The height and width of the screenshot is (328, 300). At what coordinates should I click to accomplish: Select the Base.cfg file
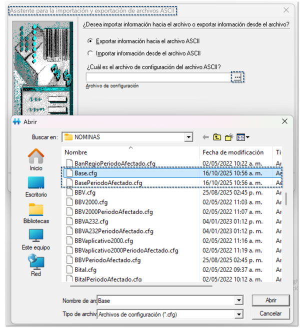click(x=173, y=173)
